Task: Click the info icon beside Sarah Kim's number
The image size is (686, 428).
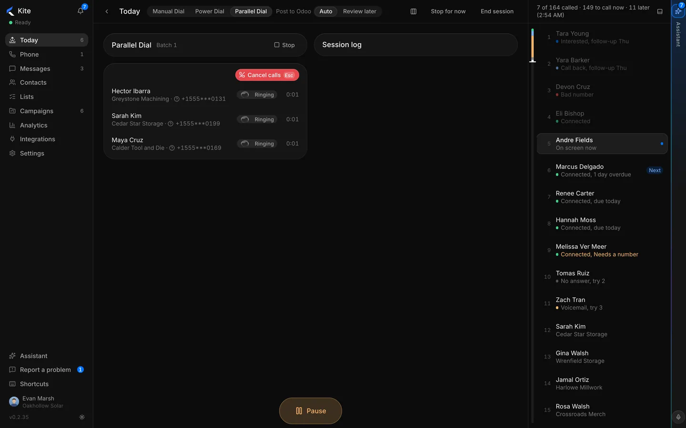Action: pos(171,124)
